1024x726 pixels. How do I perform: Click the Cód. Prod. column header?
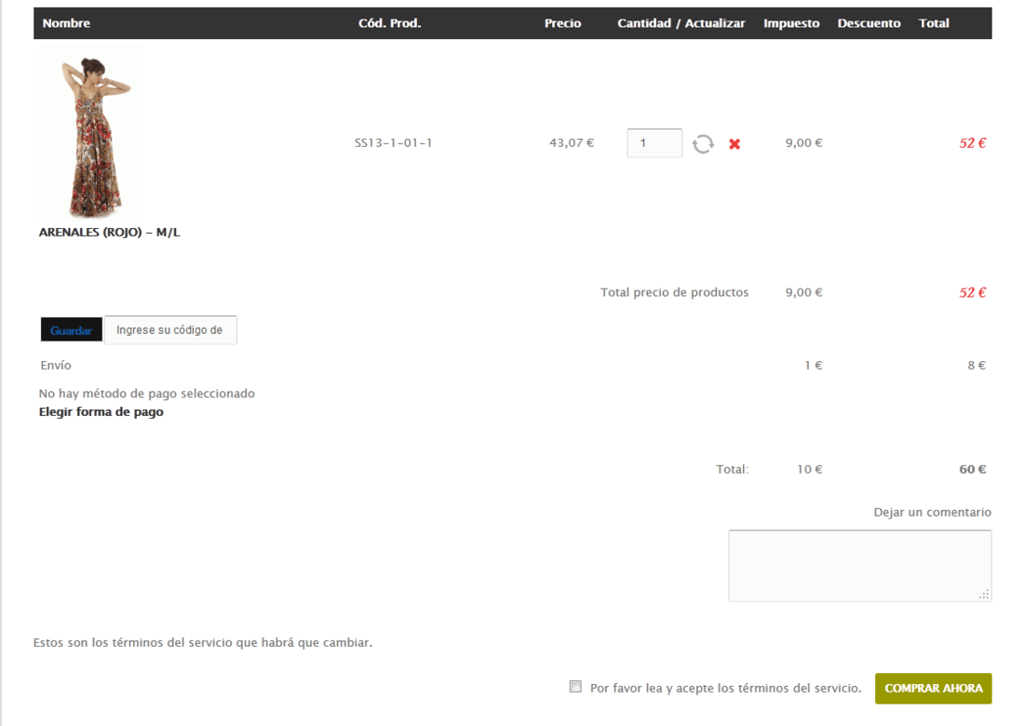(x=389, y=23)
